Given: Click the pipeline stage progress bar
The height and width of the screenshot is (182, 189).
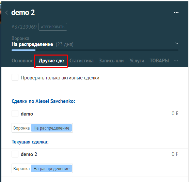Looking at the screenshot, I should coord(95,50).
